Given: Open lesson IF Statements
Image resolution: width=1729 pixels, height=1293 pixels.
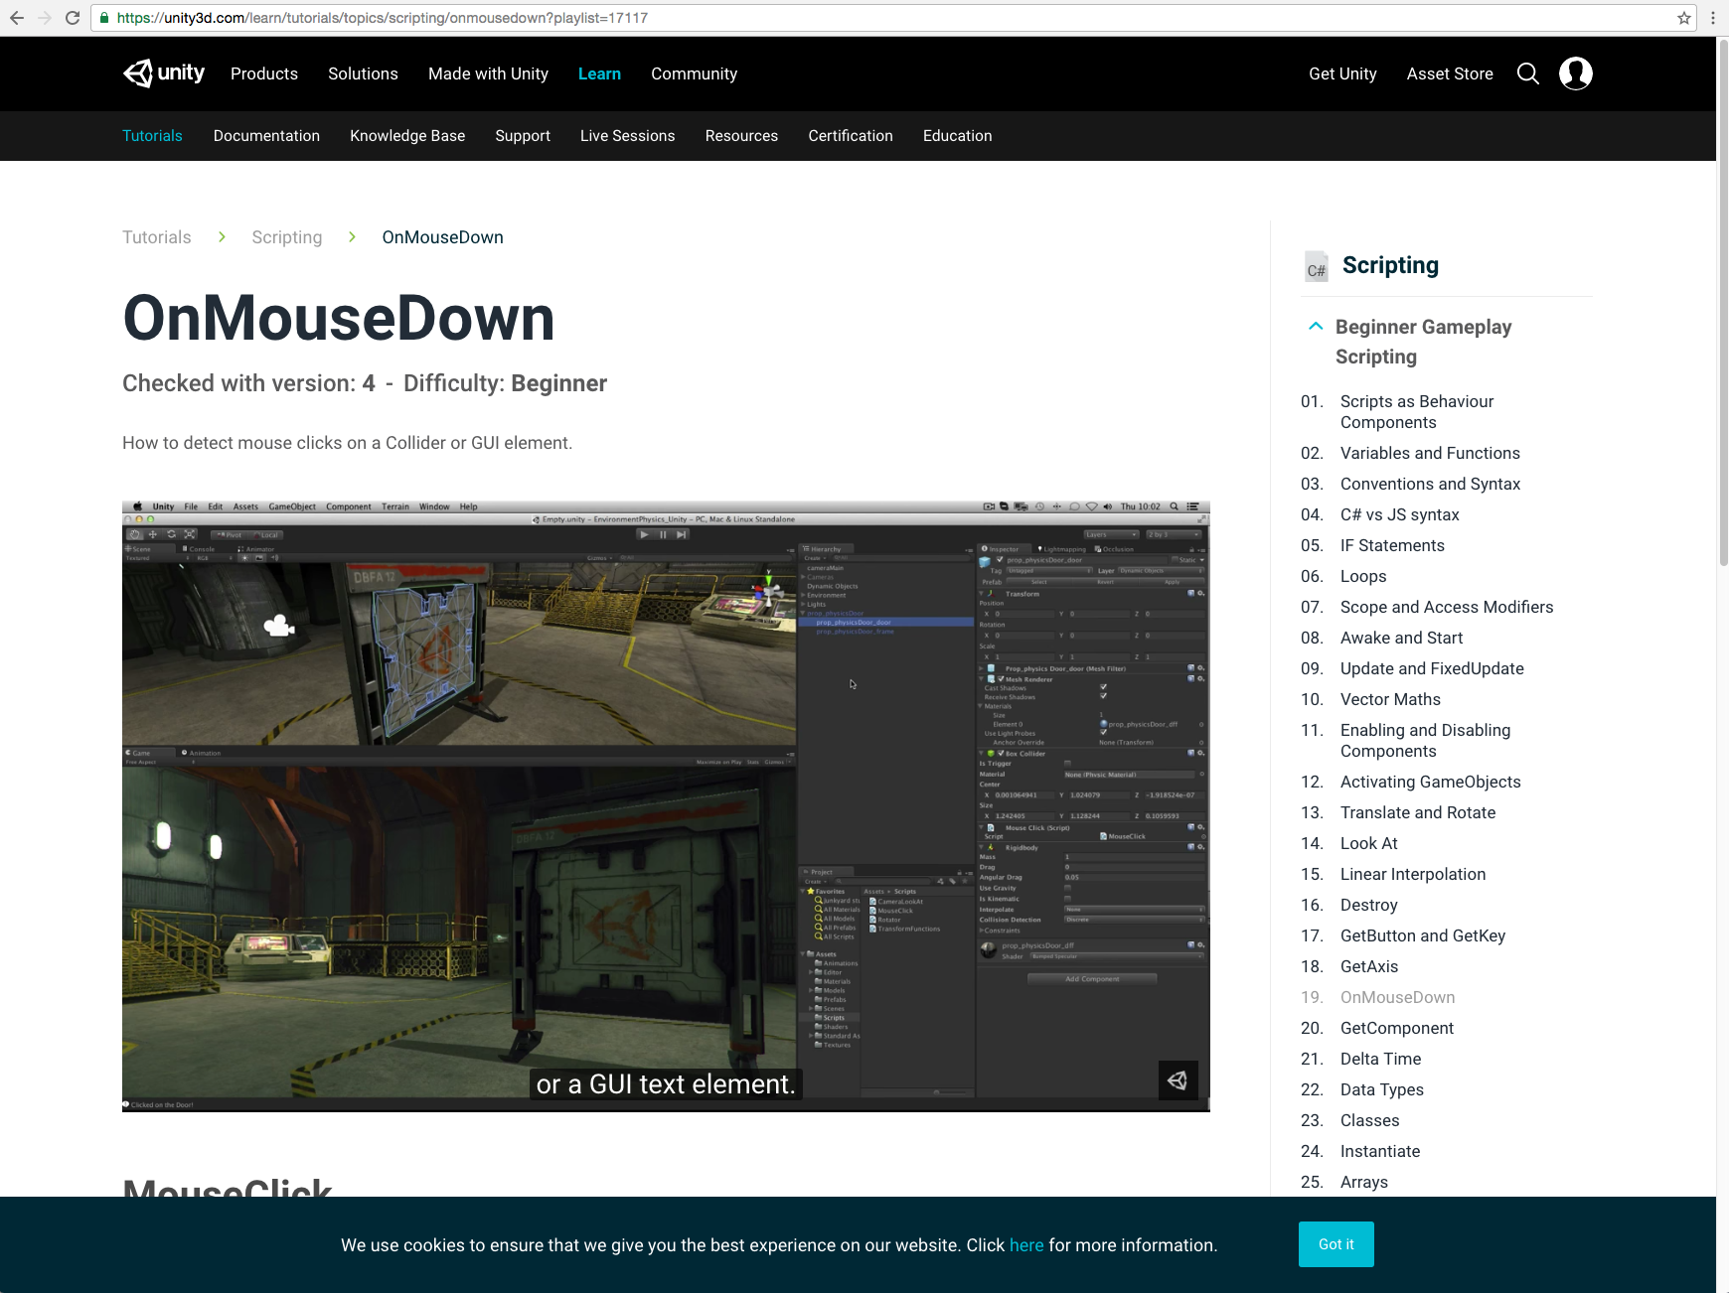Looking at the screenshot, I should [1392, 545].
